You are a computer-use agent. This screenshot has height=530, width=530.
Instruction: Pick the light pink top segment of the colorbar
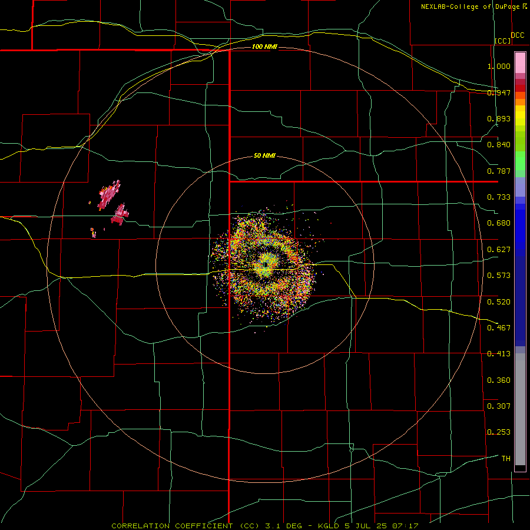(520, 63)
